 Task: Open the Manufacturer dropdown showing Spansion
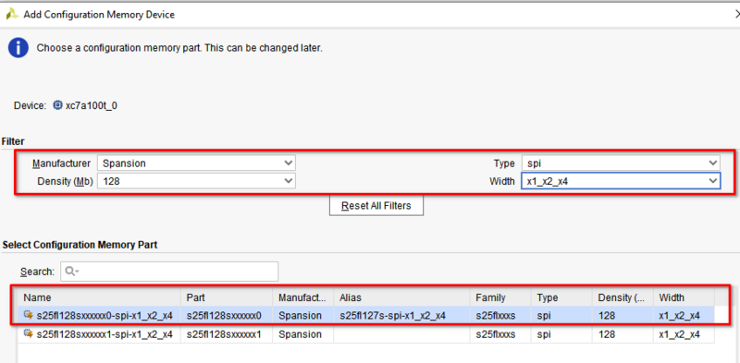pos(196,163)
